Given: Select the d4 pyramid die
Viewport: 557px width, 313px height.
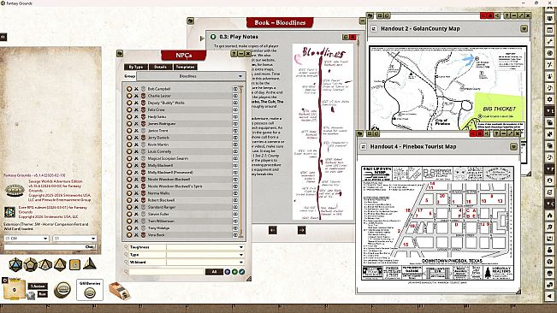Looking at the screenshot, I should pyautogui.click(x=90, y=263).
